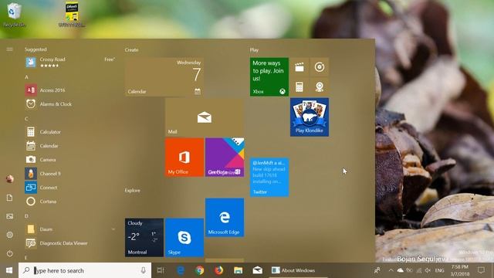
Task: Click the user account avatar
Action: click(x=9, y=179)
